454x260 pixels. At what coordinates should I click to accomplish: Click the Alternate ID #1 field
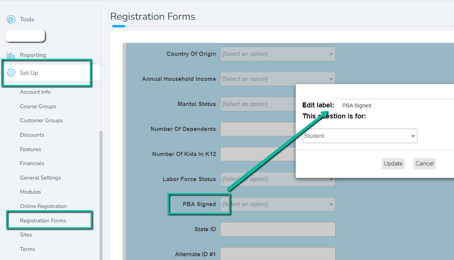tap(278, 254)
